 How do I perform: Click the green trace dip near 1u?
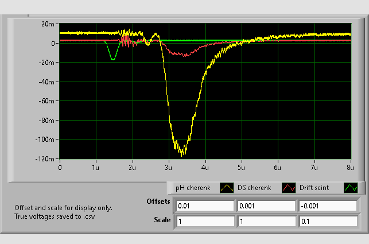(112, 59)
